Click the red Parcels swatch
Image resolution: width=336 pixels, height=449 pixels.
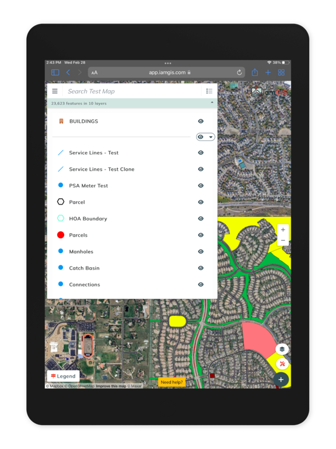[x=61, y=235]
